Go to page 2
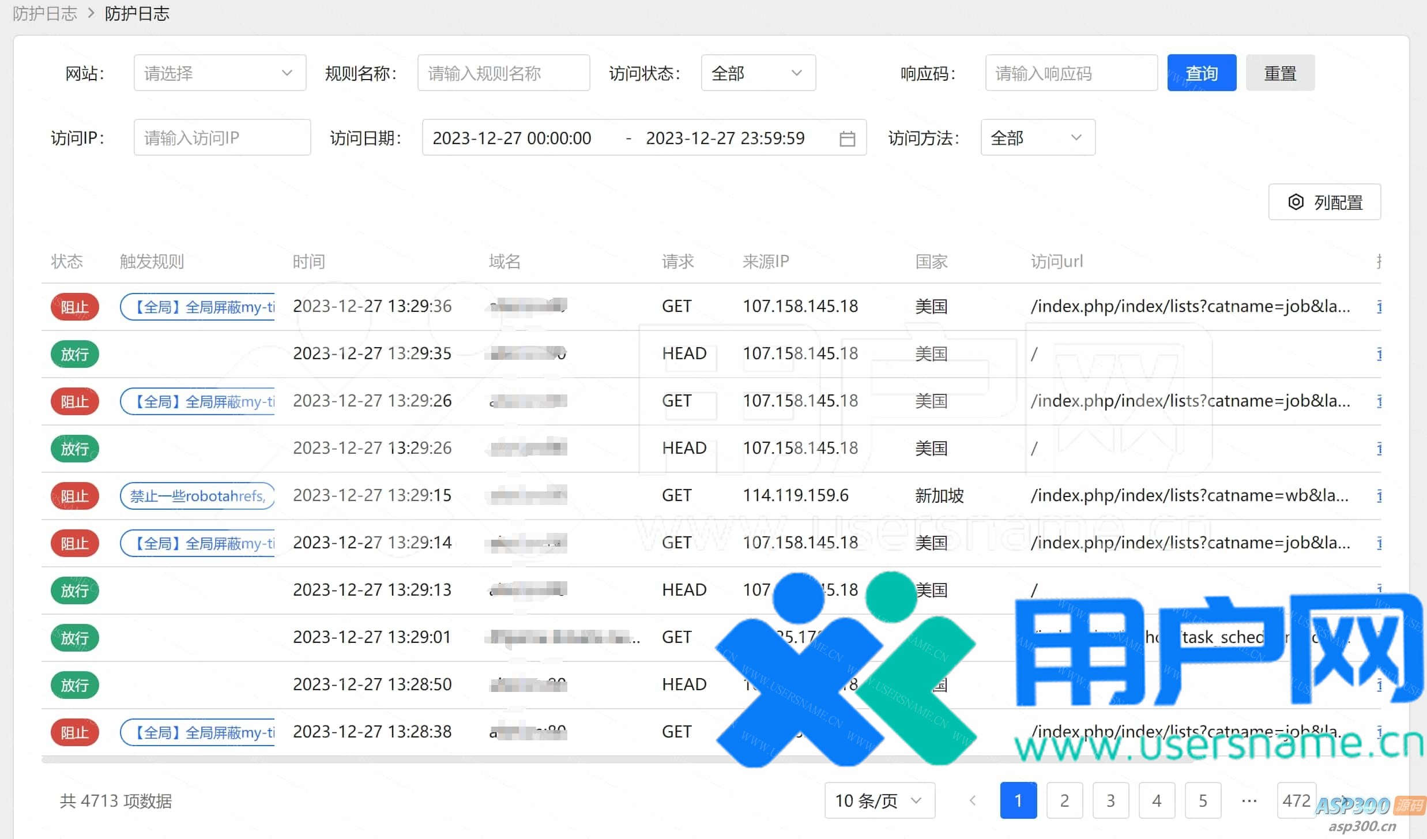This screenshot has width=1427, height=839. click(x=1064, y=800)
